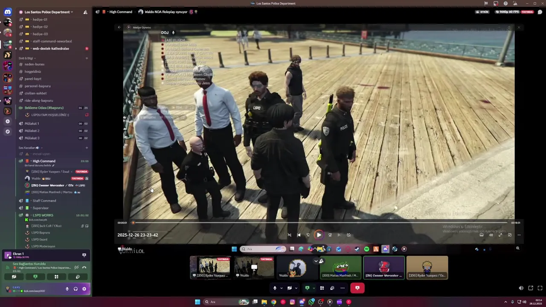Mute microphone in the user panel
The width and height of the screenshot is (546, 307).
tap(67, 289)
